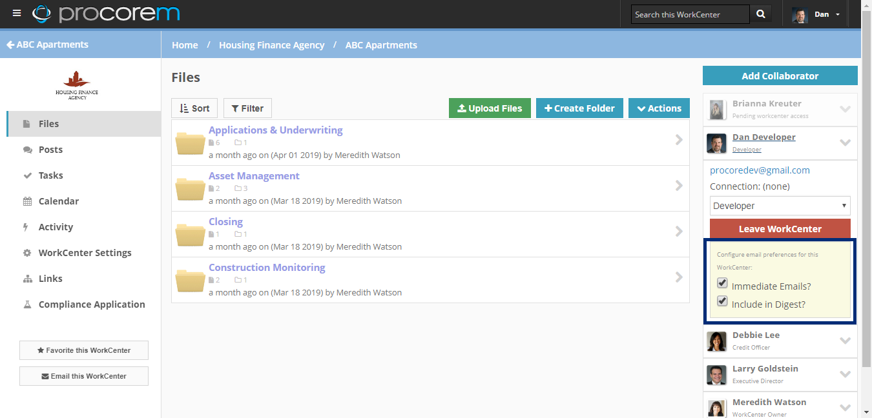Select Files in the left navigation
Viewport: 872px width, 418px height.
[x=47, y=123]
